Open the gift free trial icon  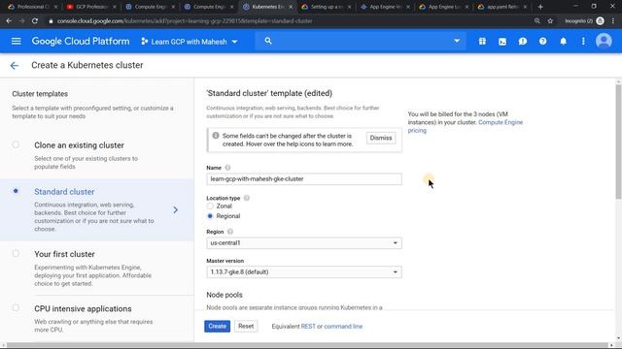482,41
